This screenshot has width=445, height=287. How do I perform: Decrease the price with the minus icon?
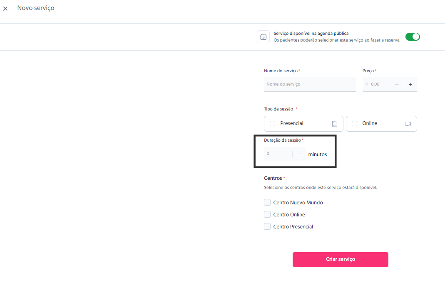(x=397, y=84)
